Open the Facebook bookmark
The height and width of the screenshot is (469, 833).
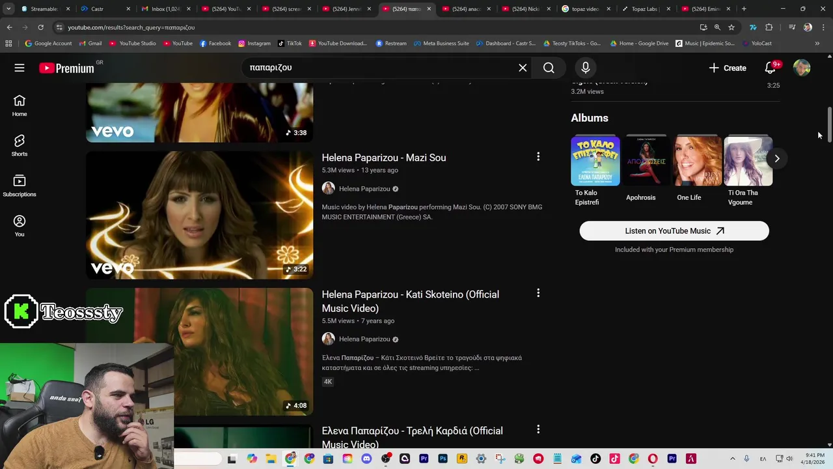(x=215, y=44)
